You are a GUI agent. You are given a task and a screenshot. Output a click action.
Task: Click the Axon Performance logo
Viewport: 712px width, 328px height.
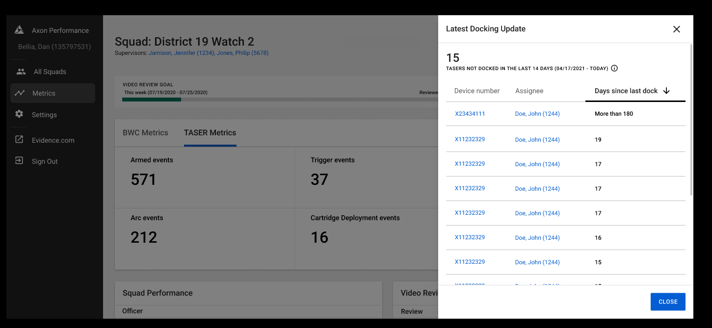click(19, 29)
